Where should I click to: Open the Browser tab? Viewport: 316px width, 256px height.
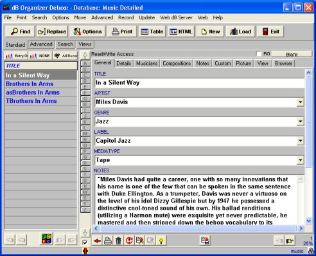[284, 64]
